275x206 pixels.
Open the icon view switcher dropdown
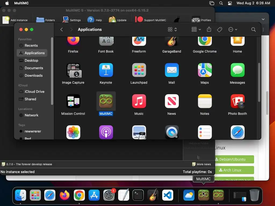tap(172, 30)
